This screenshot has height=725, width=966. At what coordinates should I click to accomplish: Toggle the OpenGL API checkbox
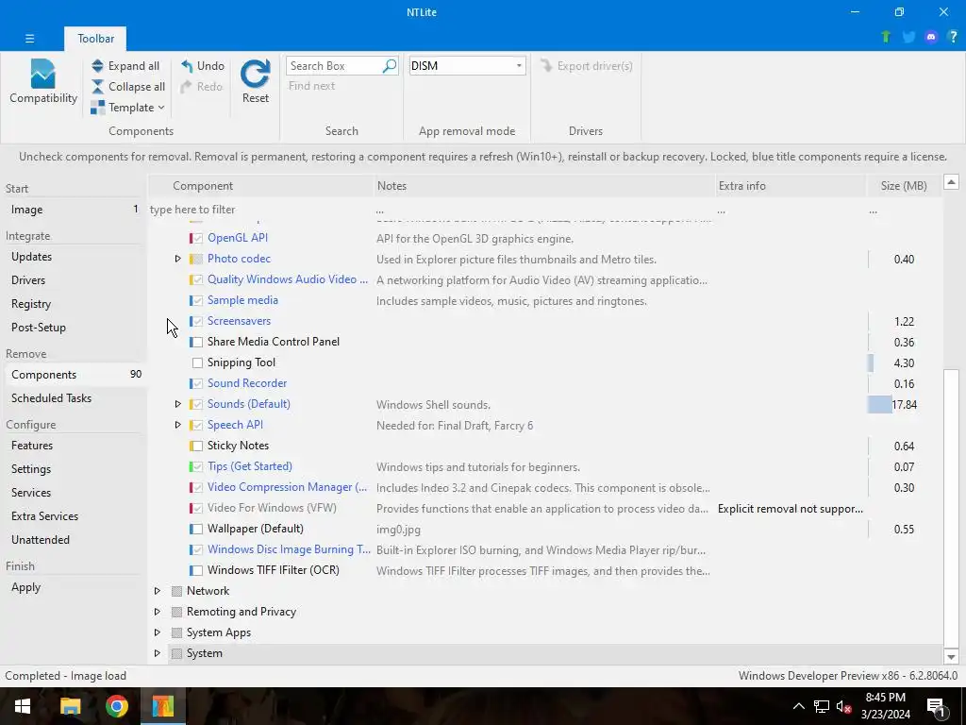tap(197, 238)
